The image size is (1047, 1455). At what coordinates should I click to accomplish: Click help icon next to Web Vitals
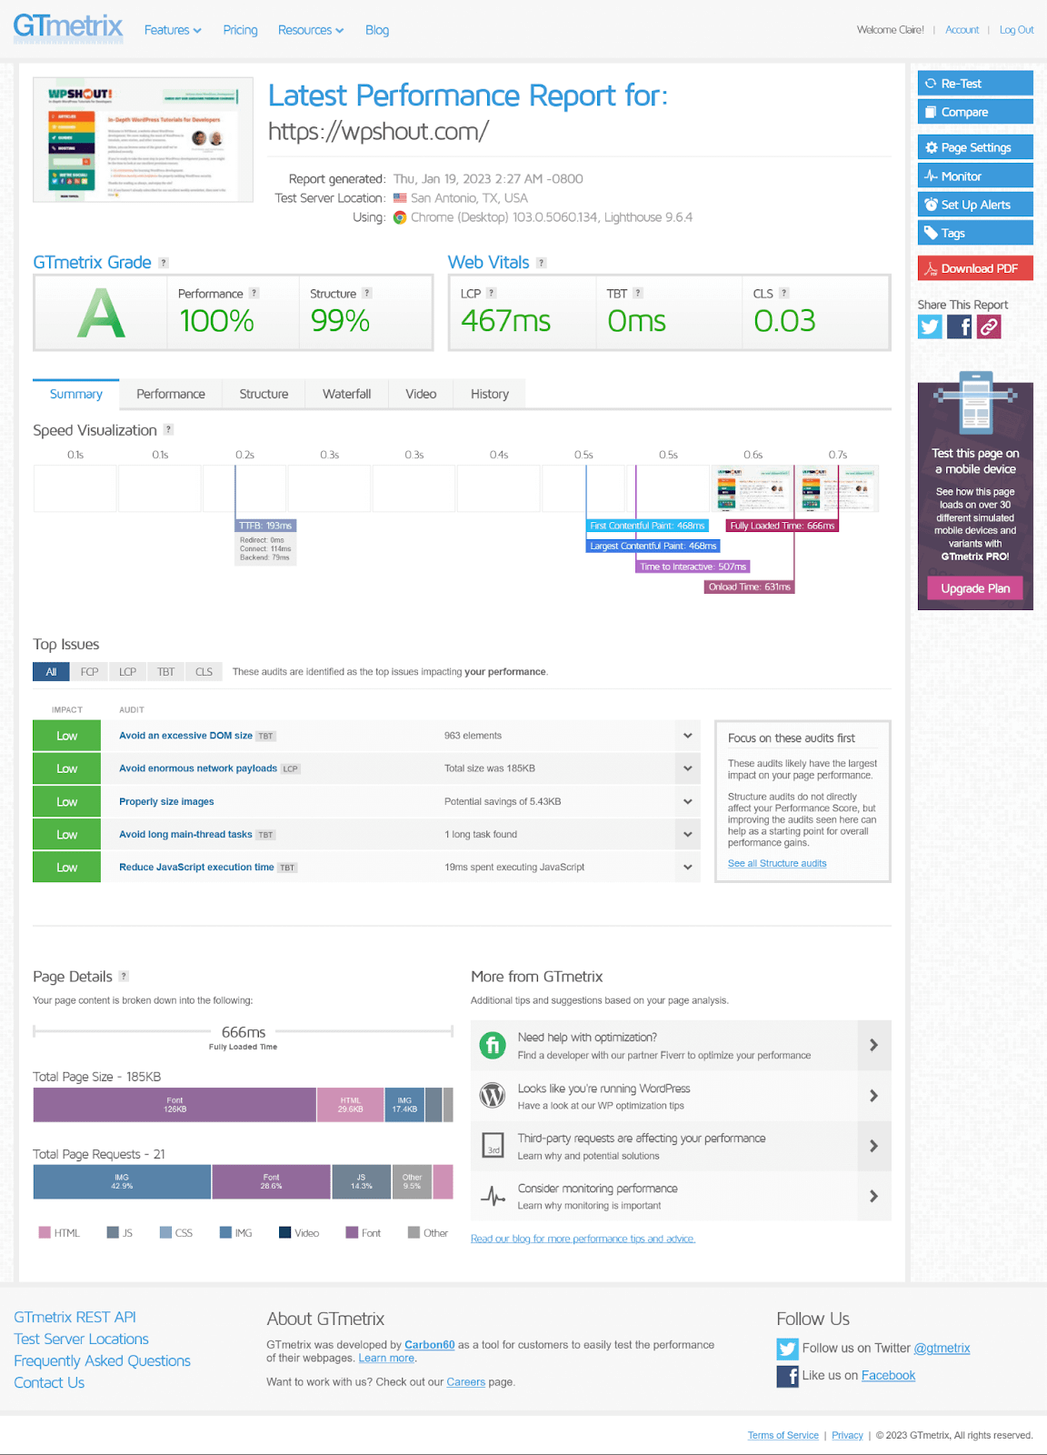pos(542,263)
